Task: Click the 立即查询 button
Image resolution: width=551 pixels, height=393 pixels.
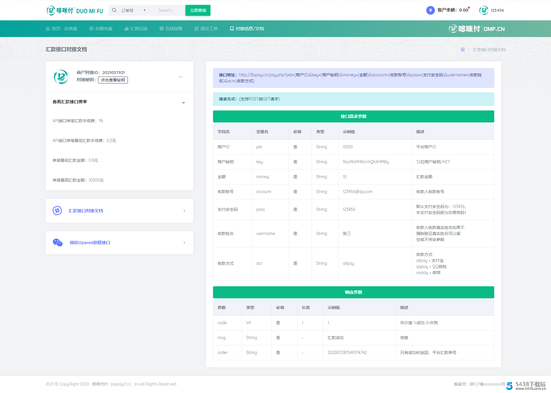Action: click(x=198, y=10)
